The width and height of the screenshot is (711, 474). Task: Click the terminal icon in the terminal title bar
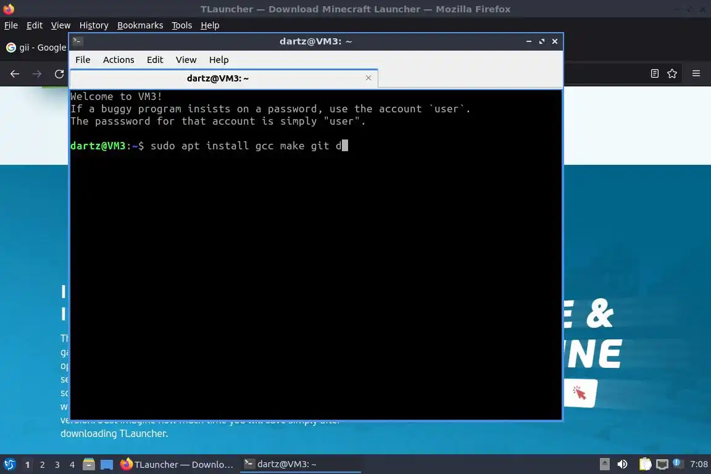[78, 41]
